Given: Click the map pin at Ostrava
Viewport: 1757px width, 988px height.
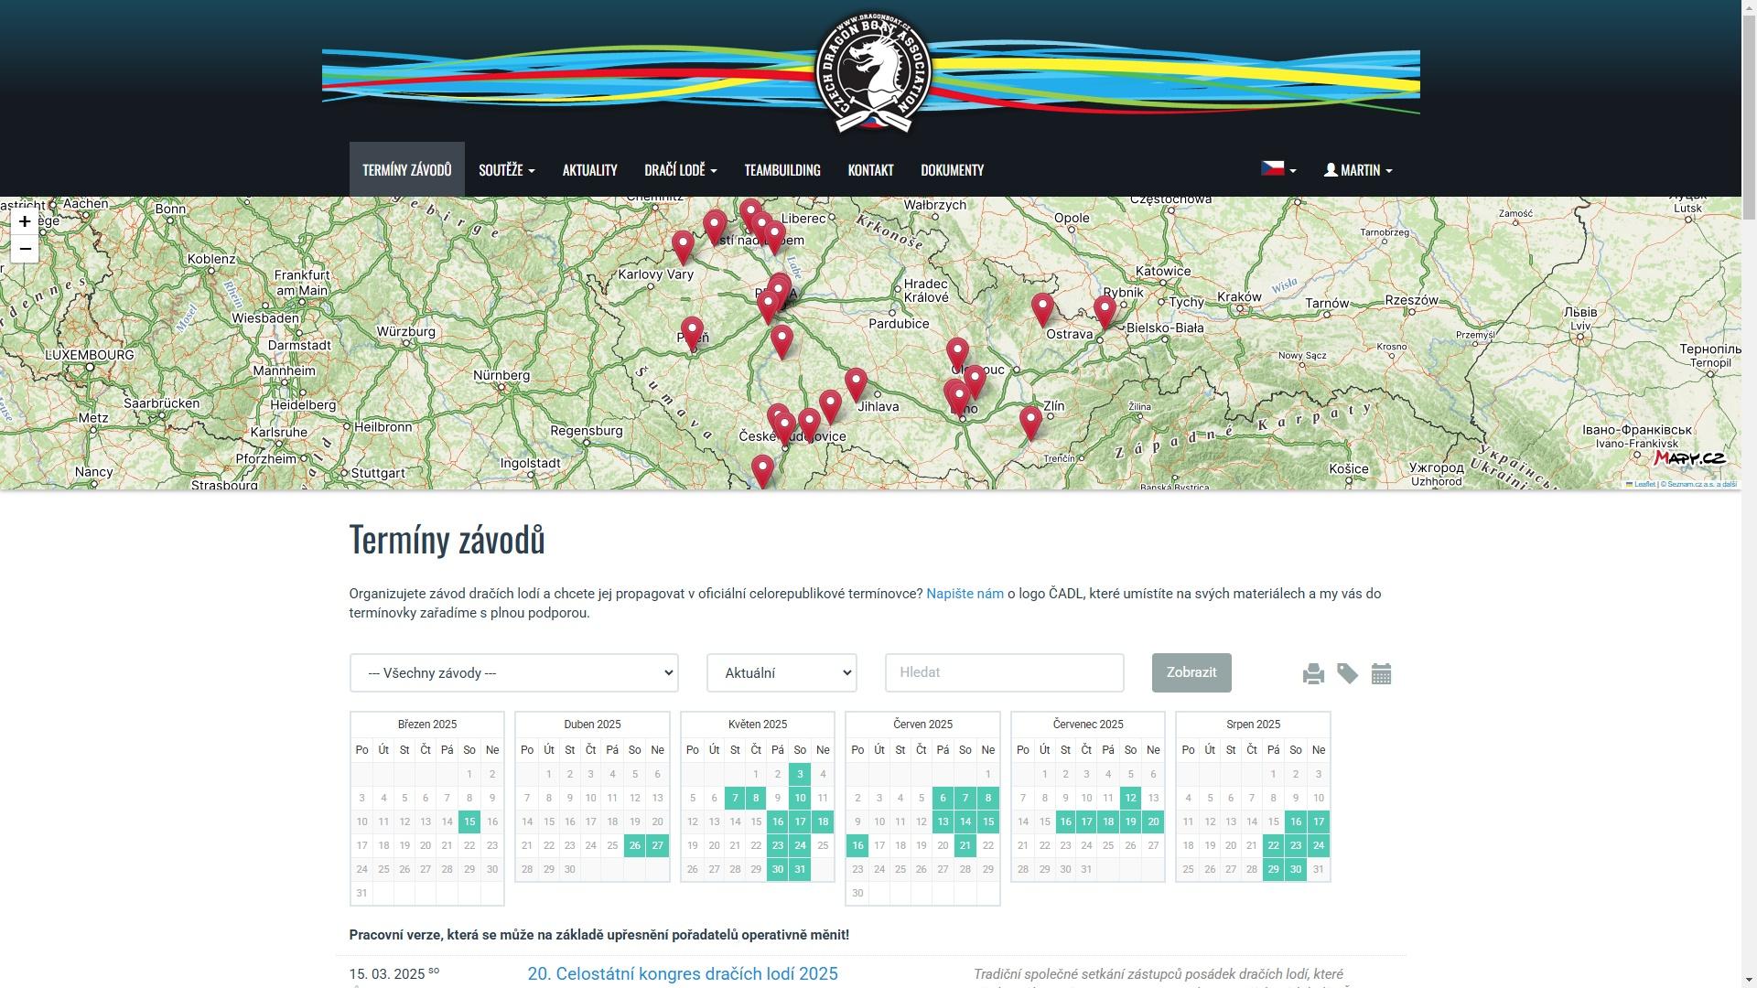Looking at the screenshot, I should coord(1105,312).
